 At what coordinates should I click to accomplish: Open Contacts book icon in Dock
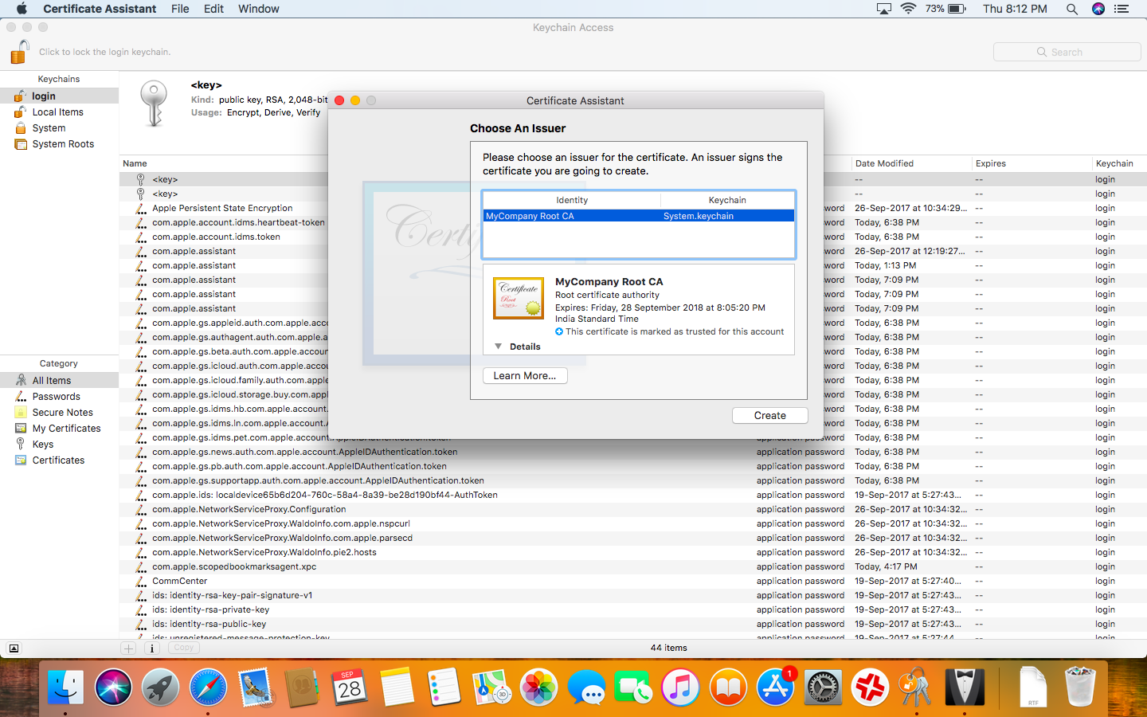[303, 687]
